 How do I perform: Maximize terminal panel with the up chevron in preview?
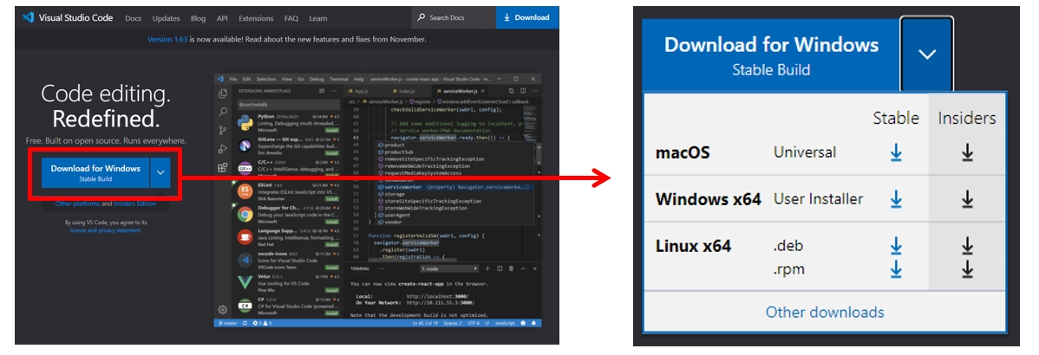pos(523,268)
